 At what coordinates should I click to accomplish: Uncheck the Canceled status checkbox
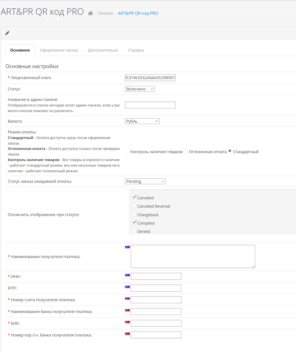[x=135, y=197]
